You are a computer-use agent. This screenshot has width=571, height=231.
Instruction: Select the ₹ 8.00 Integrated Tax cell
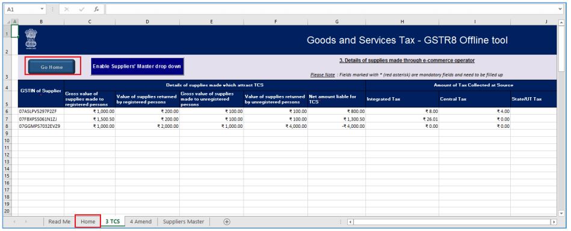(x=402, y=111)
